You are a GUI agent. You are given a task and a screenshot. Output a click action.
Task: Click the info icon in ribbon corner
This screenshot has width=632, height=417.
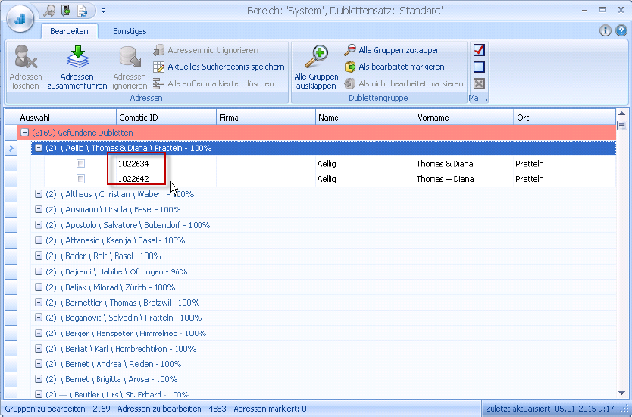[x=605, y=31]
